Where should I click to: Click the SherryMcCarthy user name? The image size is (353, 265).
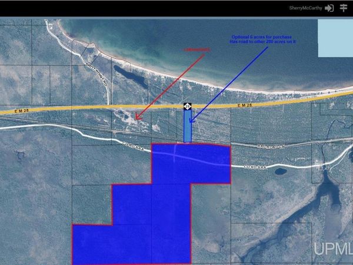pos(305,8)
